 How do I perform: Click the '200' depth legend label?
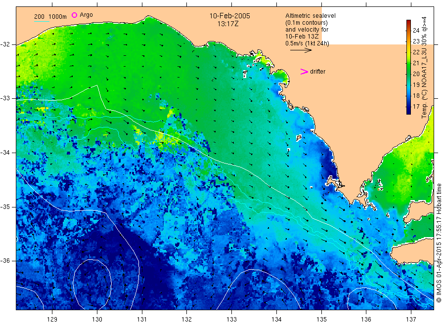pos(39,17)
